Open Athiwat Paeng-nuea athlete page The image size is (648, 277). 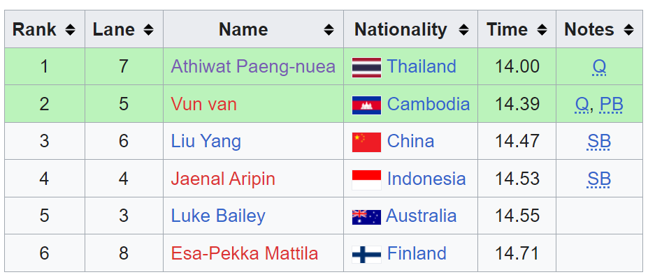point(253,67)
